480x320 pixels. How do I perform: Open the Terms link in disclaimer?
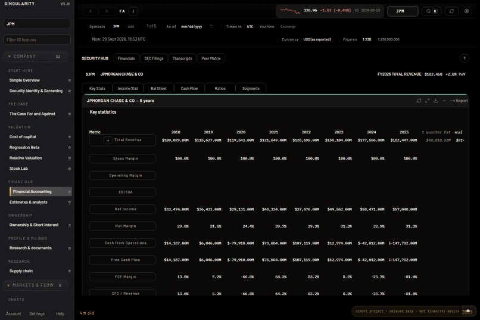tap(467, 311)
